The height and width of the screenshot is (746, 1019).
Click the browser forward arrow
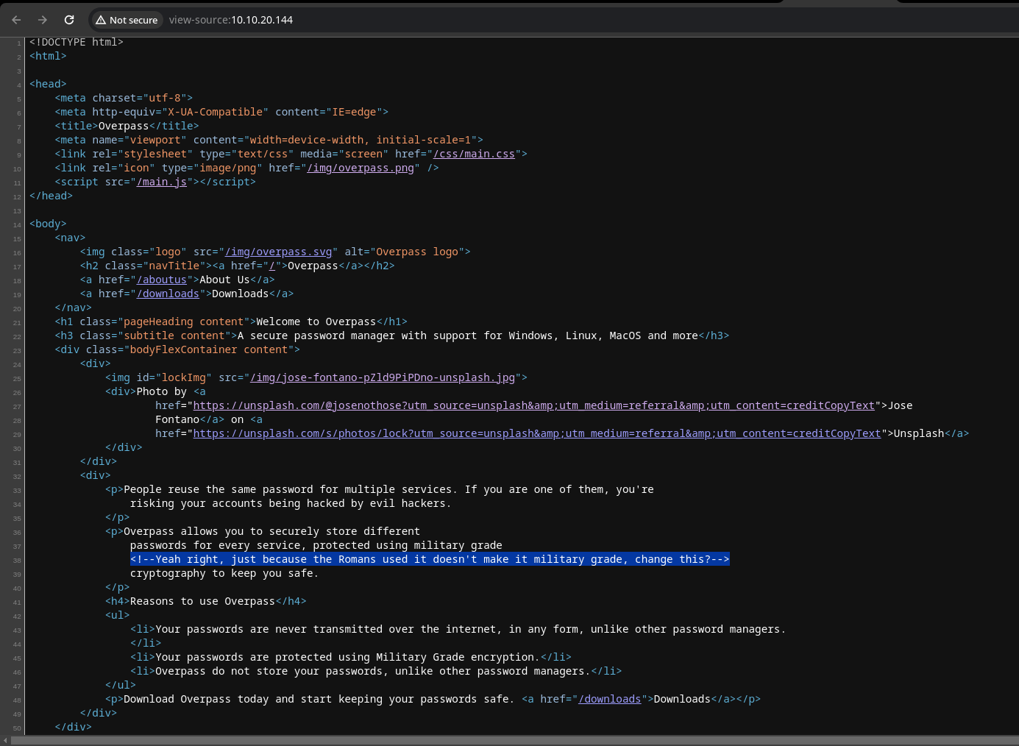43,20
